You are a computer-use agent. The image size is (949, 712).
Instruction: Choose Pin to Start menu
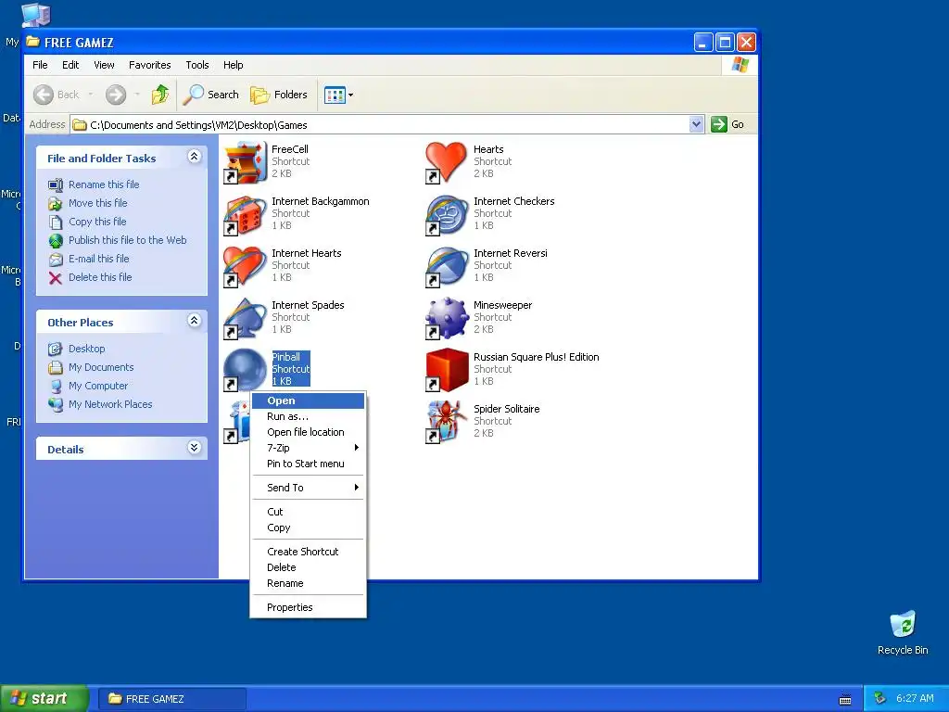(308, 464)
